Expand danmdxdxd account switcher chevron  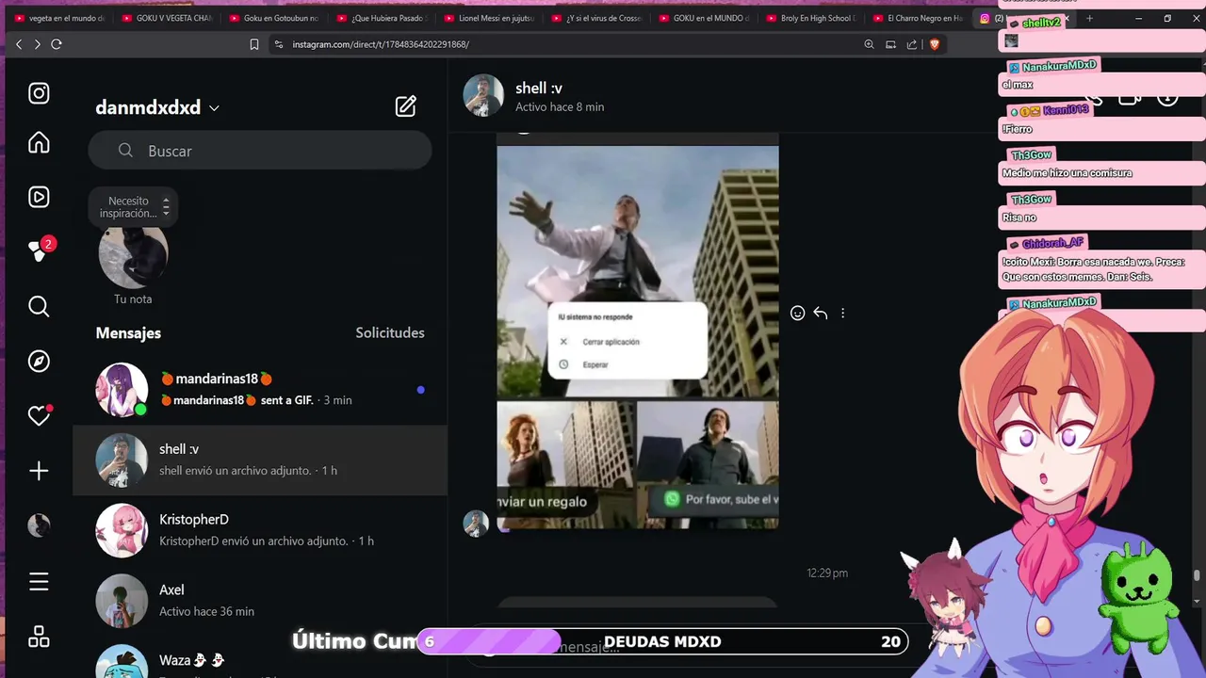(x=214, y=108)
